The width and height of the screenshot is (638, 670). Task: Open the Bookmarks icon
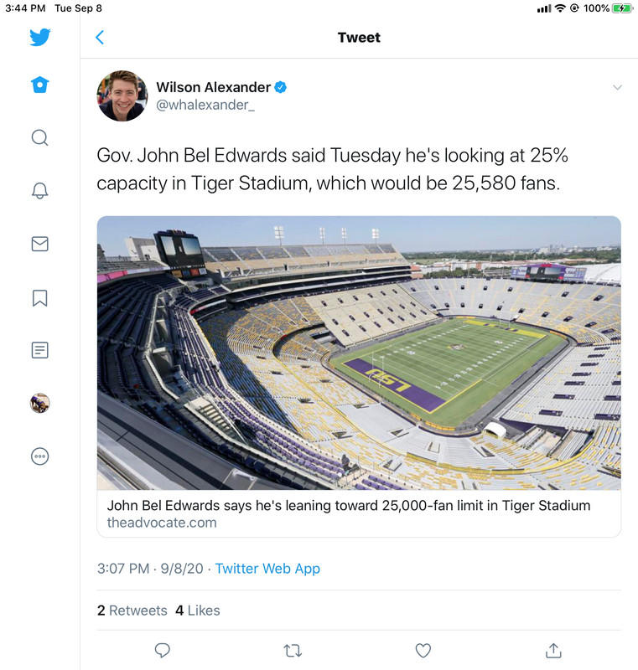click(39, 297)
